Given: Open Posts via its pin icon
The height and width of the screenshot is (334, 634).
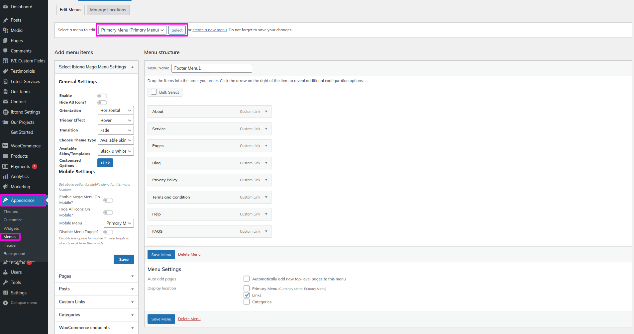Looking at the screenshot, I should [x=5, y=20].
